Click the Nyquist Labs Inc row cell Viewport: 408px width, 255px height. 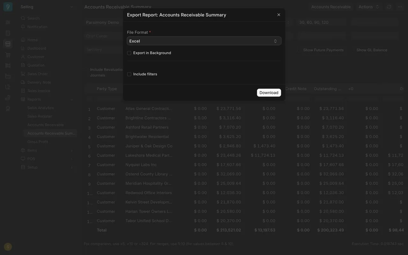[141, 165]
